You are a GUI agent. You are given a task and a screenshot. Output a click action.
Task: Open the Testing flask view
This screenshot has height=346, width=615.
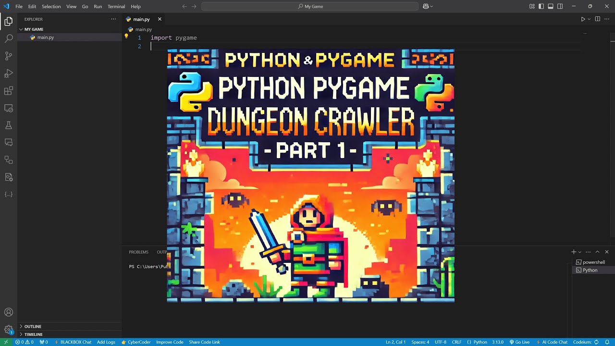coord(9,125)
